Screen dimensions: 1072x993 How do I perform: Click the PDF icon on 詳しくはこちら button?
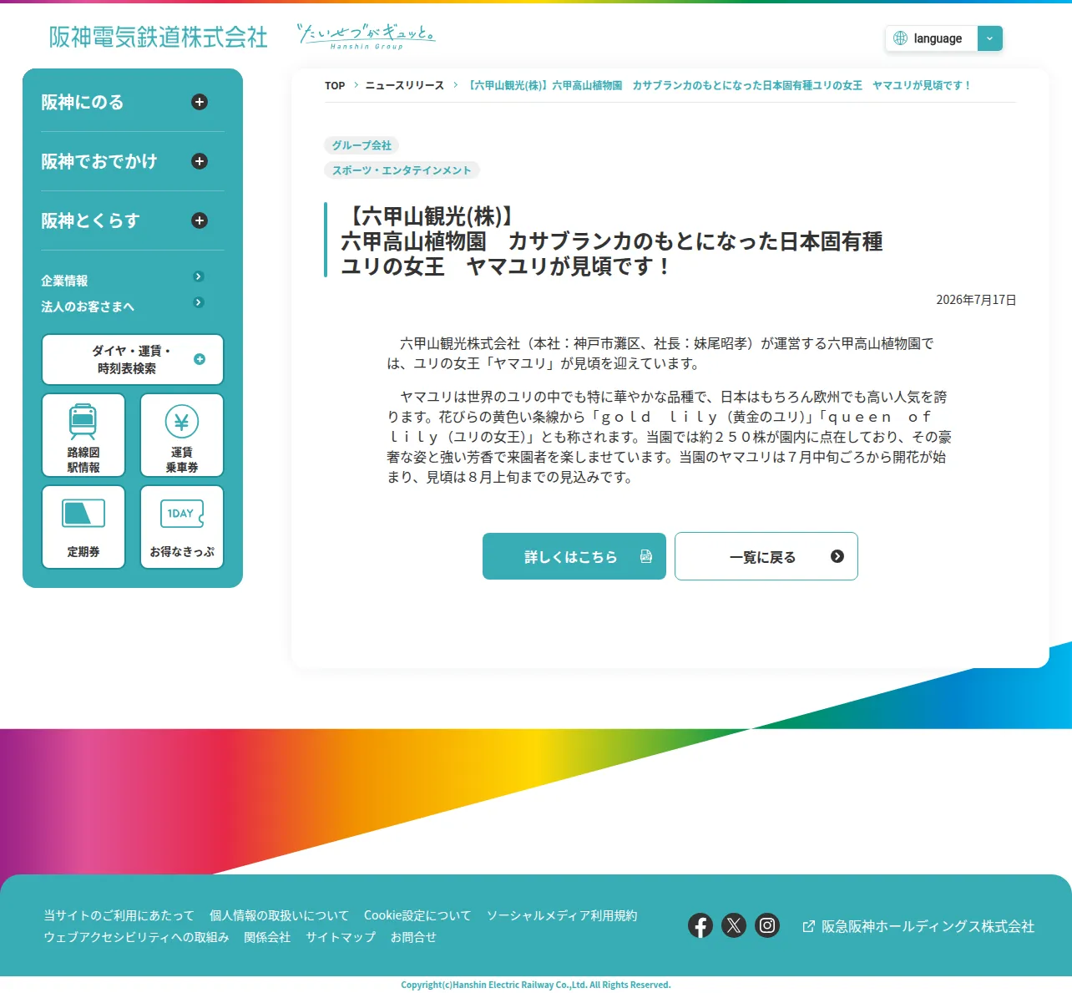646,556
